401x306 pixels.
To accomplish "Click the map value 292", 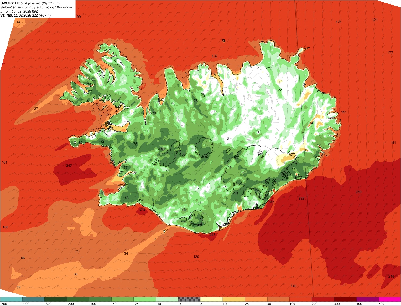I will click(301, 198).
